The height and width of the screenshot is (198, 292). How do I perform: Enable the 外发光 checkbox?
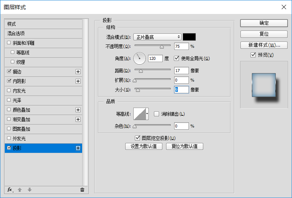tap(9, 138)
